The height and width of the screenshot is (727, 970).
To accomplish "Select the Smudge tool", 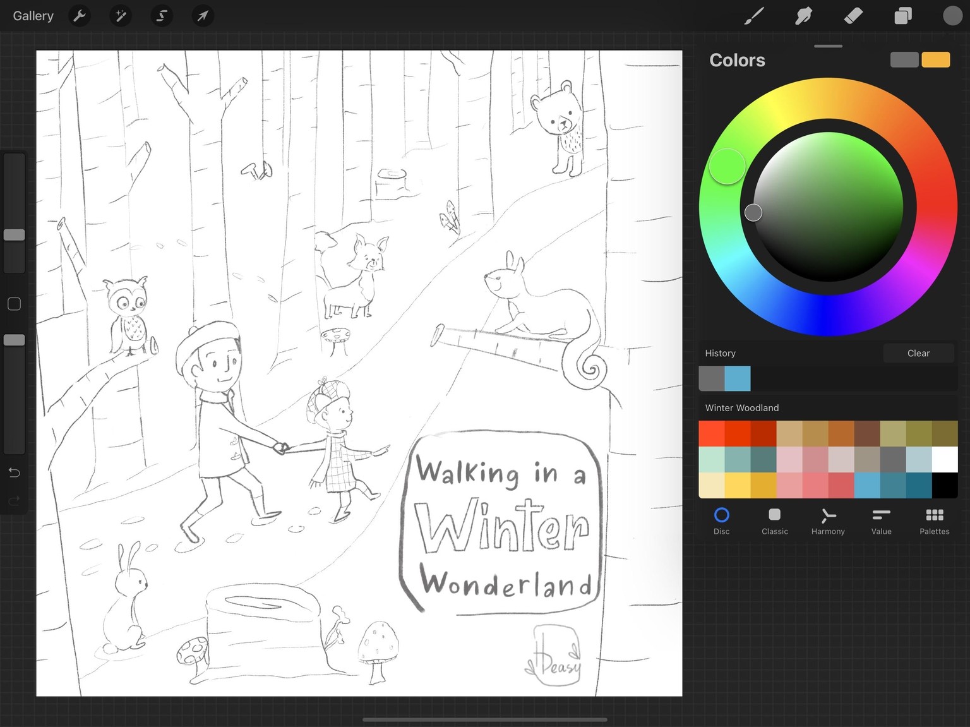I will [x=803, y=16].
